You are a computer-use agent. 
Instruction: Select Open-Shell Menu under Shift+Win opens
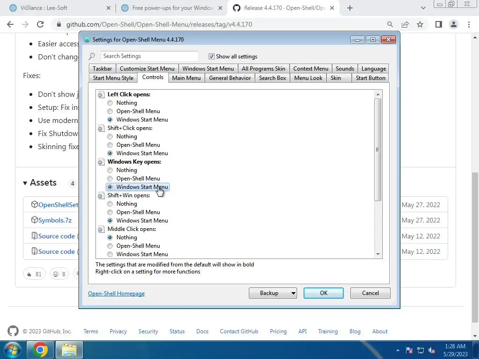pos(110,212)
